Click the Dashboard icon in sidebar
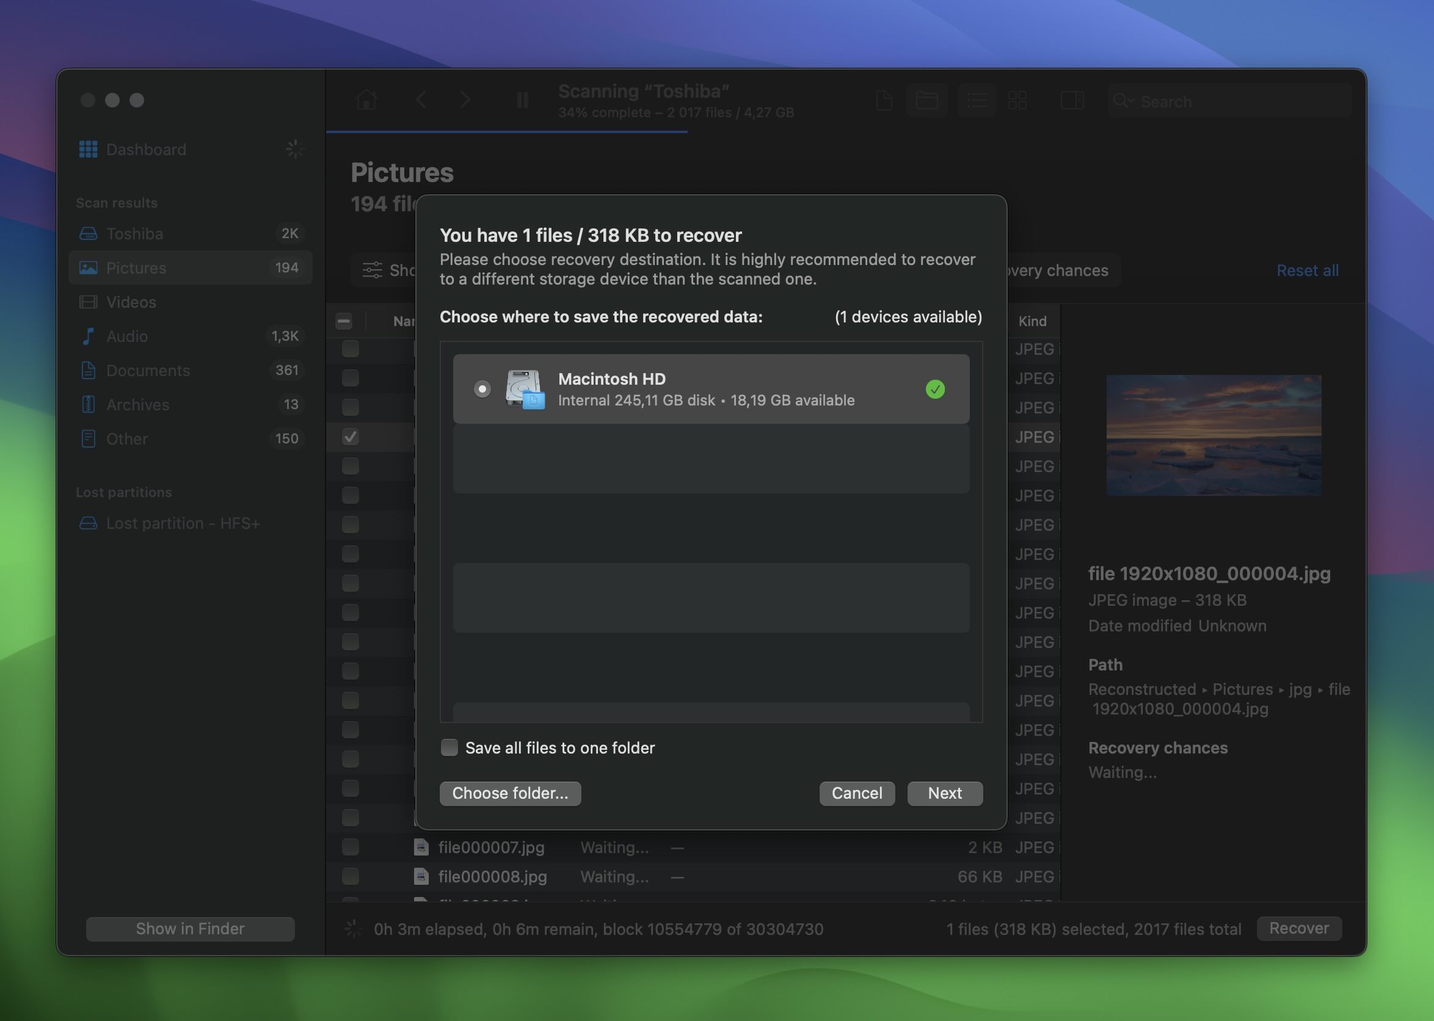The height and width of the screenshot is (1021, 1434). point(87,148)
